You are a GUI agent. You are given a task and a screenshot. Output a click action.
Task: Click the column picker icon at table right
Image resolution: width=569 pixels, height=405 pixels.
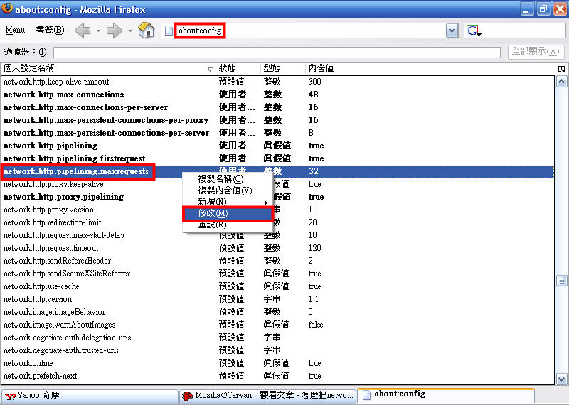click(561, 68)
